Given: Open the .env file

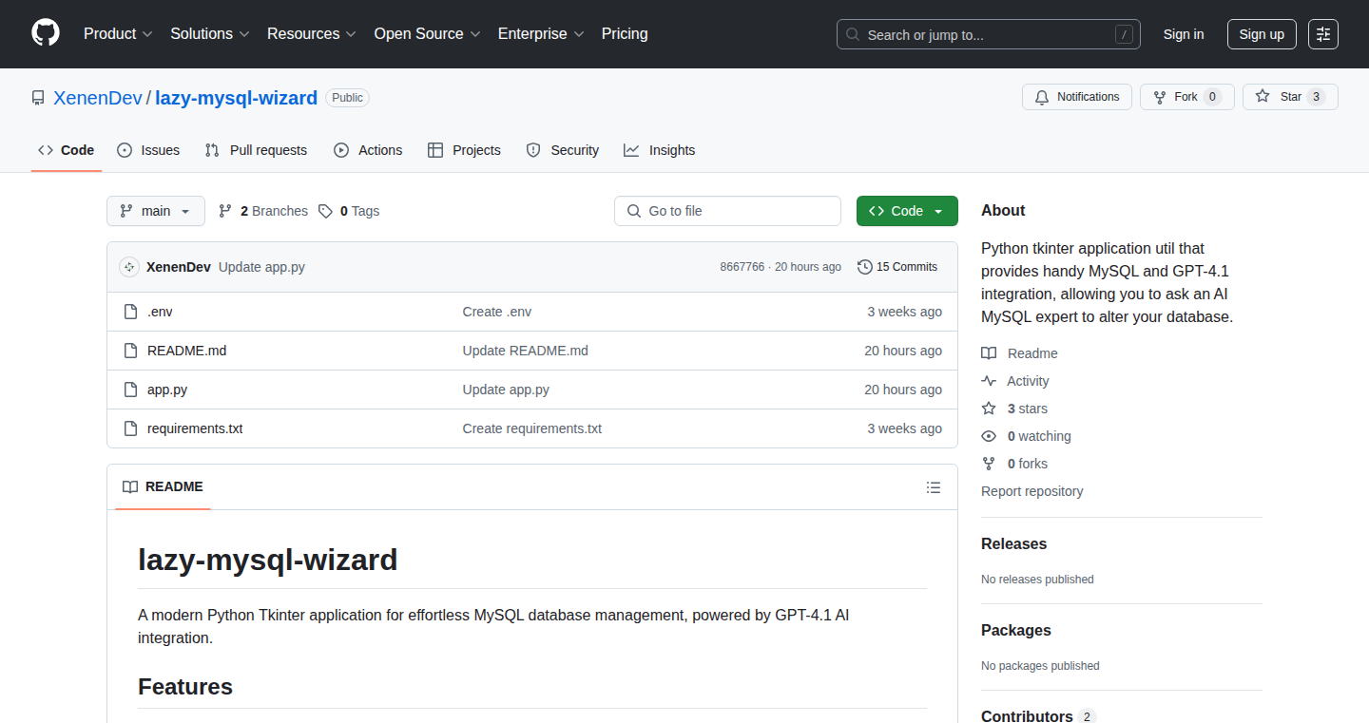Looking at the screenshot, I should pyautogui.click(x=160, y=312).
